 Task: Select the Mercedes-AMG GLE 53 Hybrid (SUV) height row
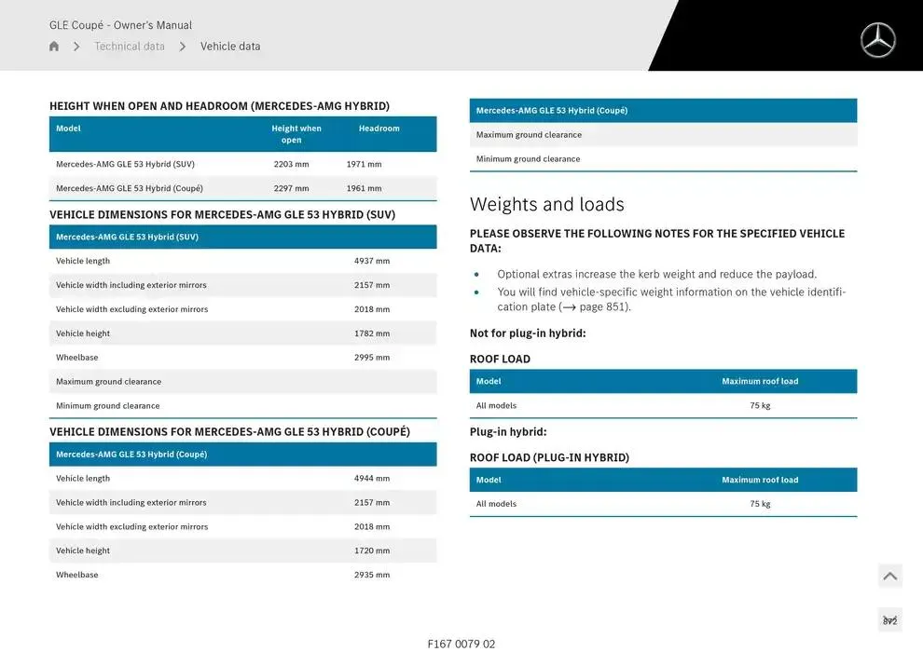(x=242, y=164)
